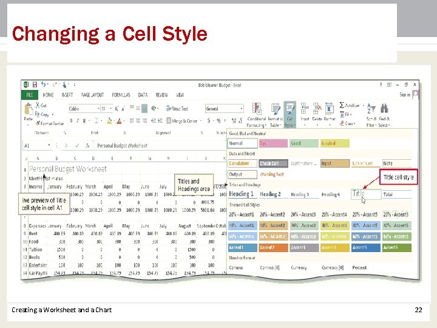Apply the Check Cell style

coord(273,163)
